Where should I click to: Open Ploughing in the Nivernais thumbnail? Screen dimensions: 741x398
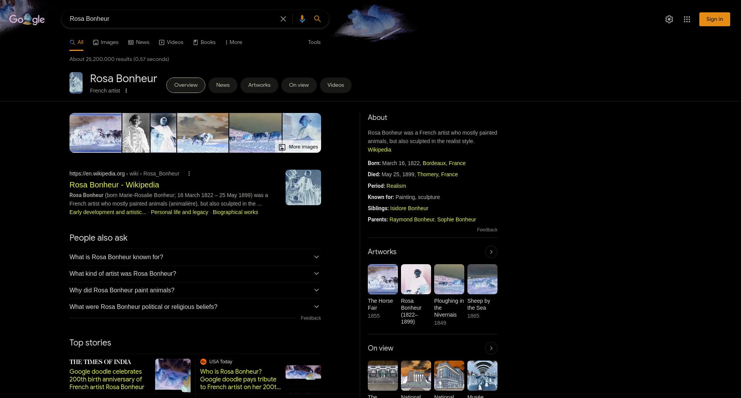tap(449, 279)
